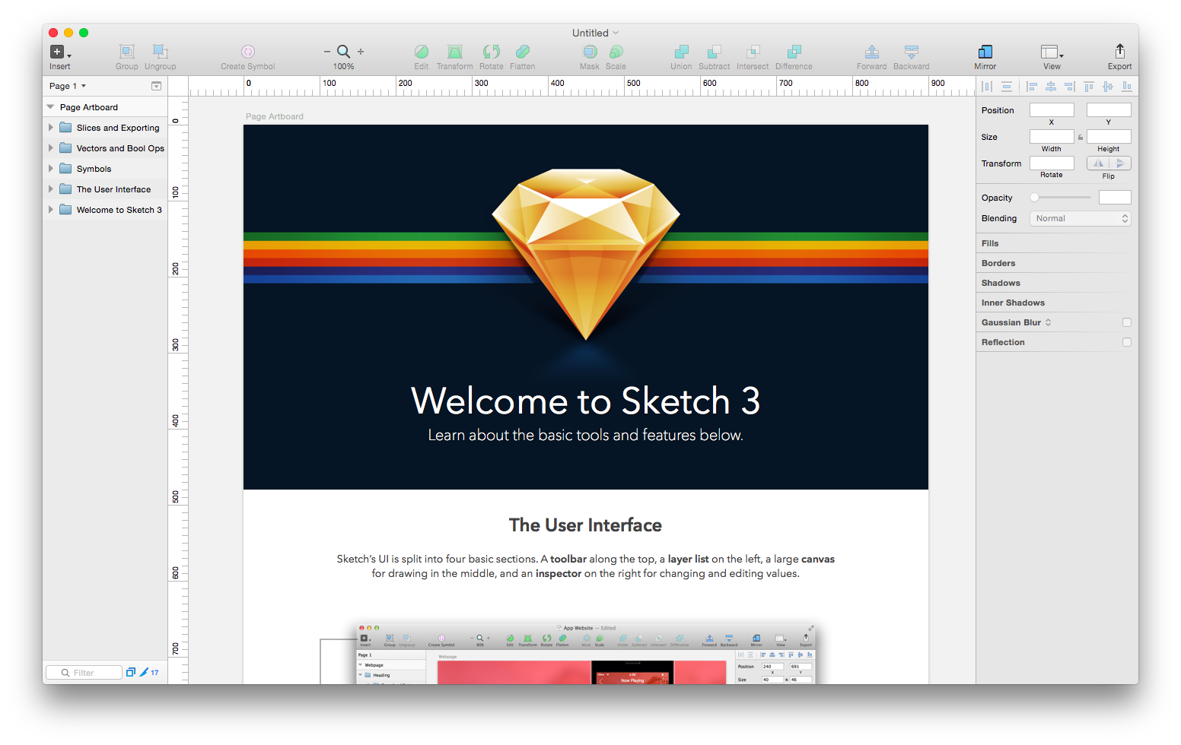The height and width of the screenshot is (745, 1181).
Task: Open the Untitled document title menu
Action: [596, 33]
